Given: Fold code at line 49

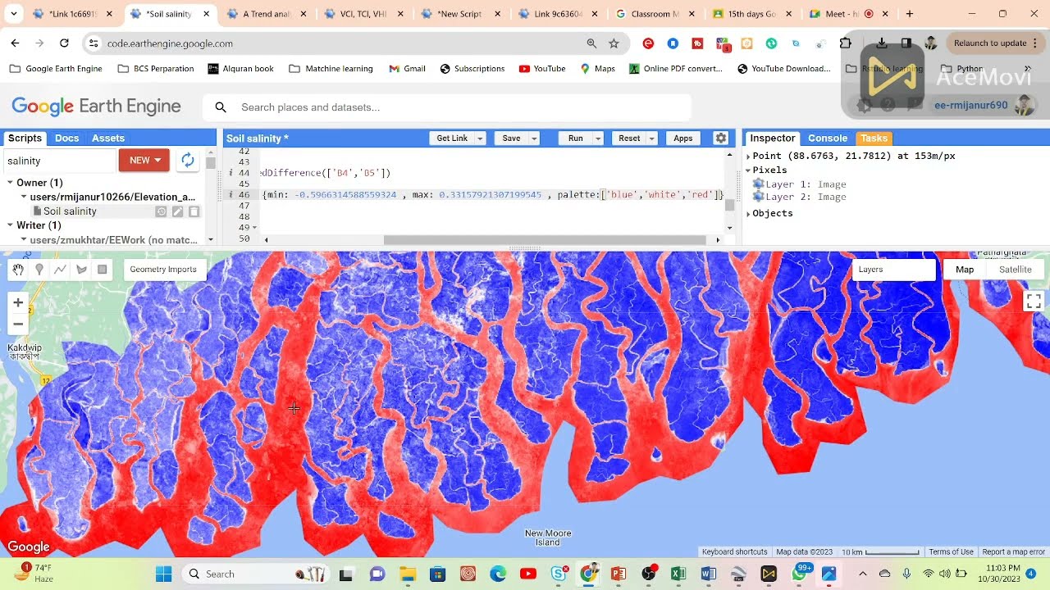Looking at the screenshot, I should point(254,228).
